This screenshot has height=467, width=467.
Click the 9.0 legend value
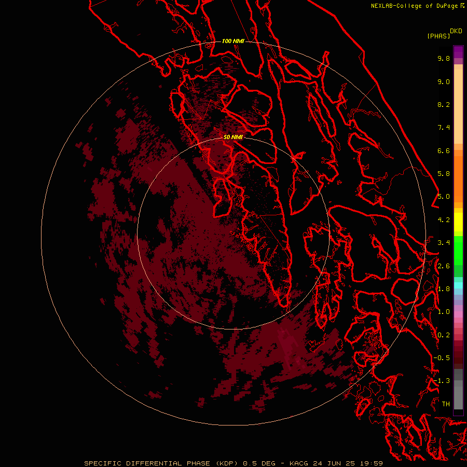(444, 81)
